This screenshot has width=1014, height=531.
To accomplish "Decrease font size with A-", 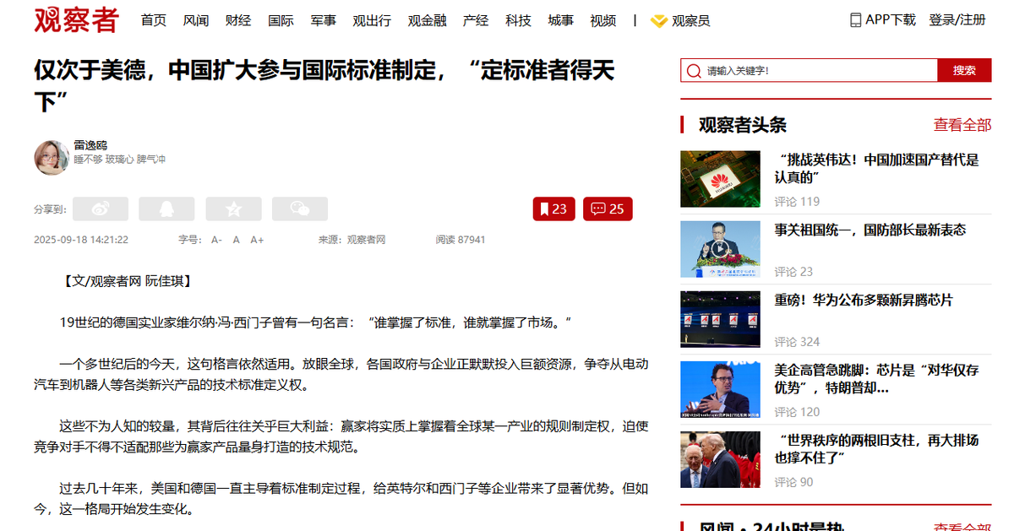I will coord(216,240).
